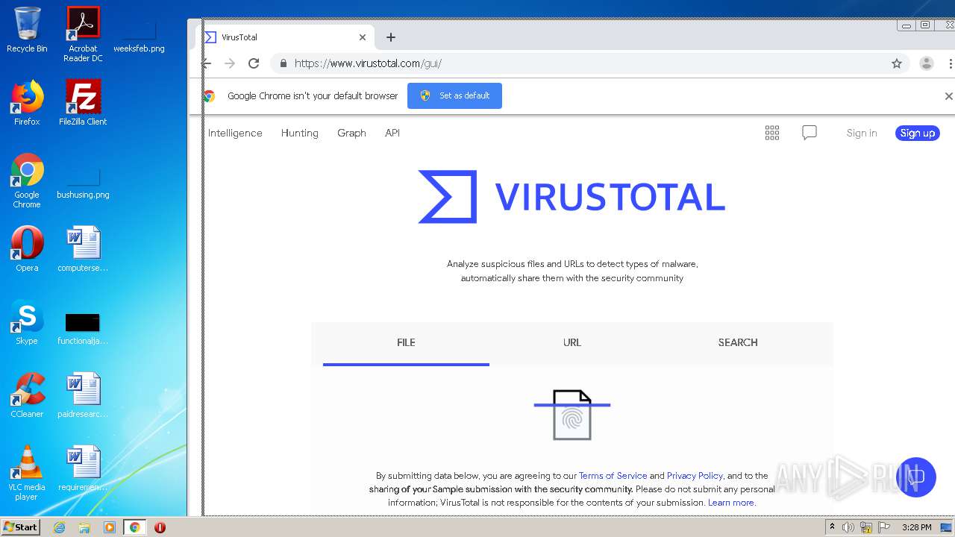The height and width of the screenshot is (537, 955).
Task: Open the Terms of Service link
Action: pyautogui.click(x=613, y=476)
